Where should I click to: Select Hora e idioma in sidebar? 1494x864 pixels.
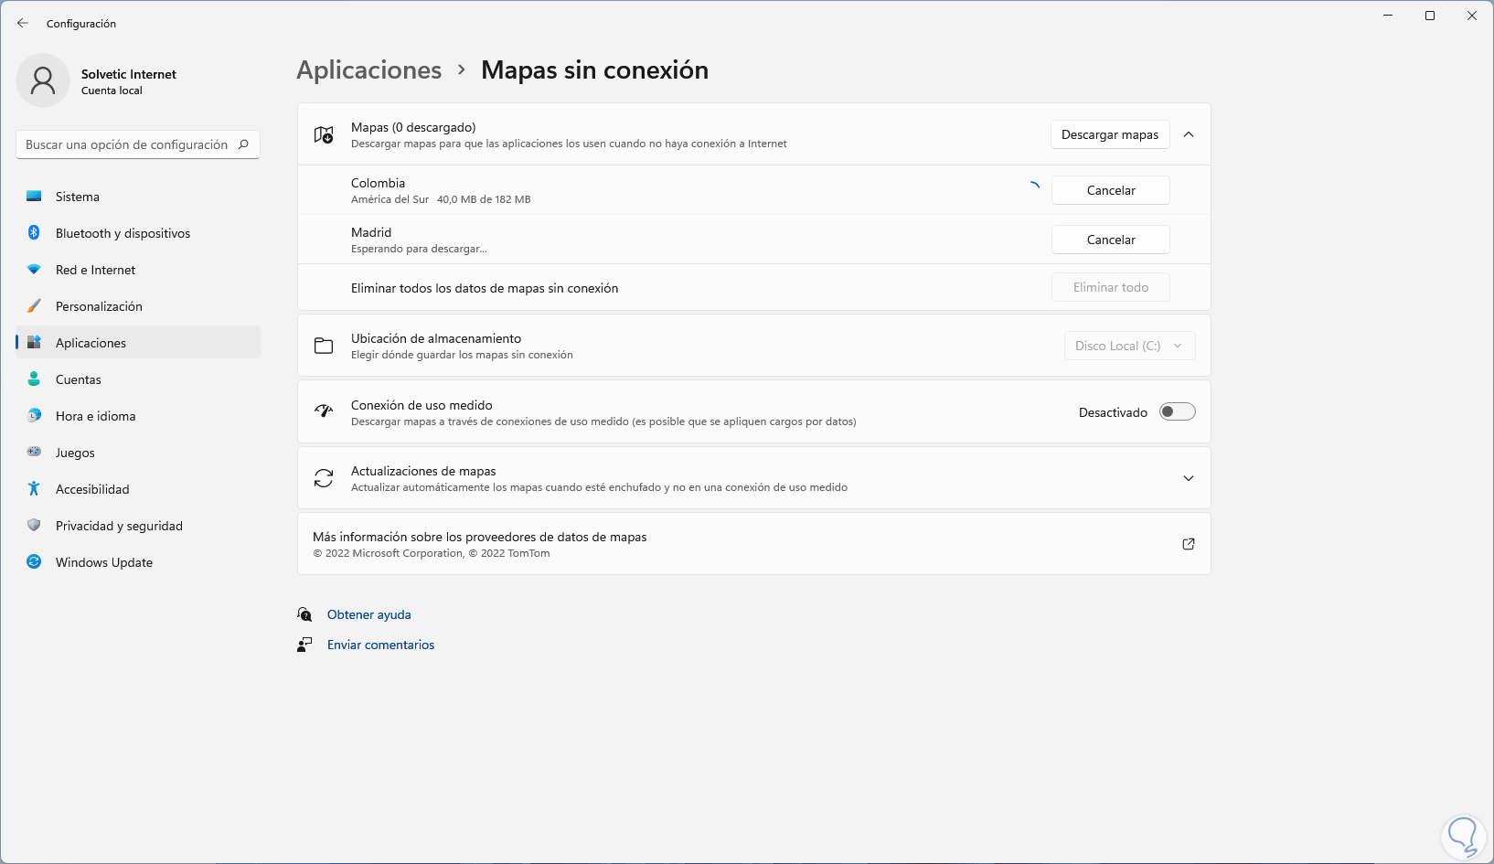pos(95,416)
